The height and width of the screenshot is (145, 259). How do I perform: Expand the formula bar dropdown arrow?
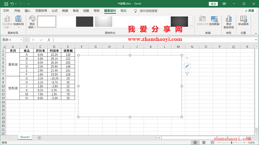[x=256, y=39]
